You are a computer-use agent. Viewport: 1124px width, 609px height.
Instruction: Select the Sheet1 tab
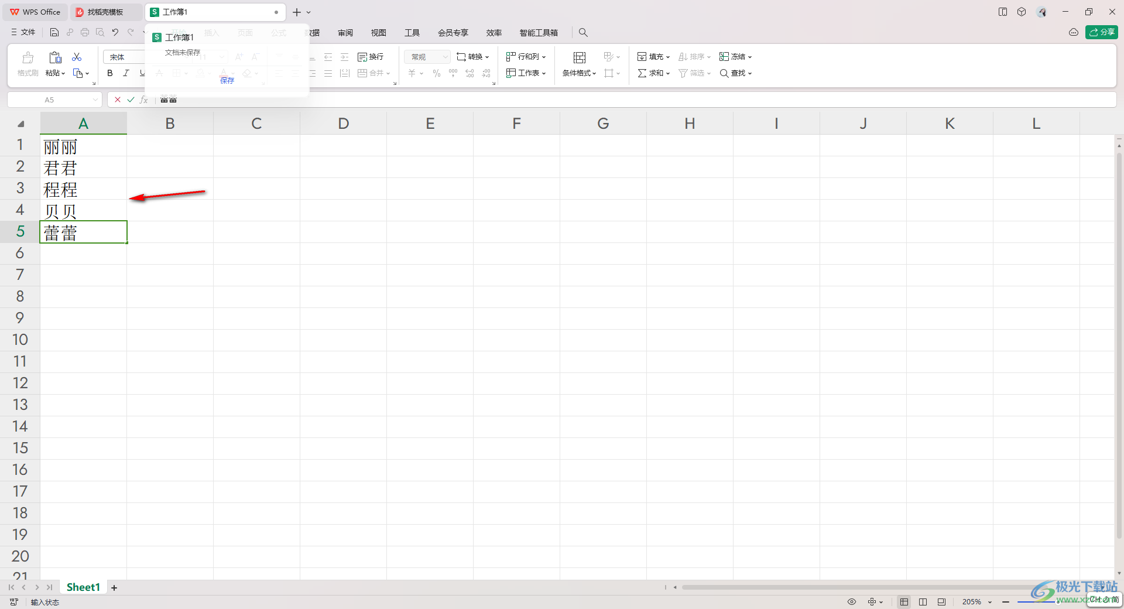(x=83, y=587)
